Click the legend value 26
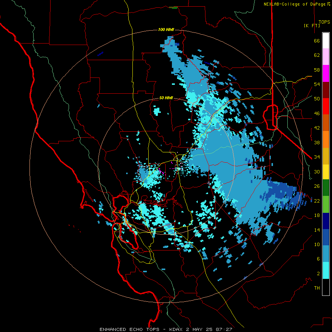Screen dimensions: 332x332 [x=317, y=186]
